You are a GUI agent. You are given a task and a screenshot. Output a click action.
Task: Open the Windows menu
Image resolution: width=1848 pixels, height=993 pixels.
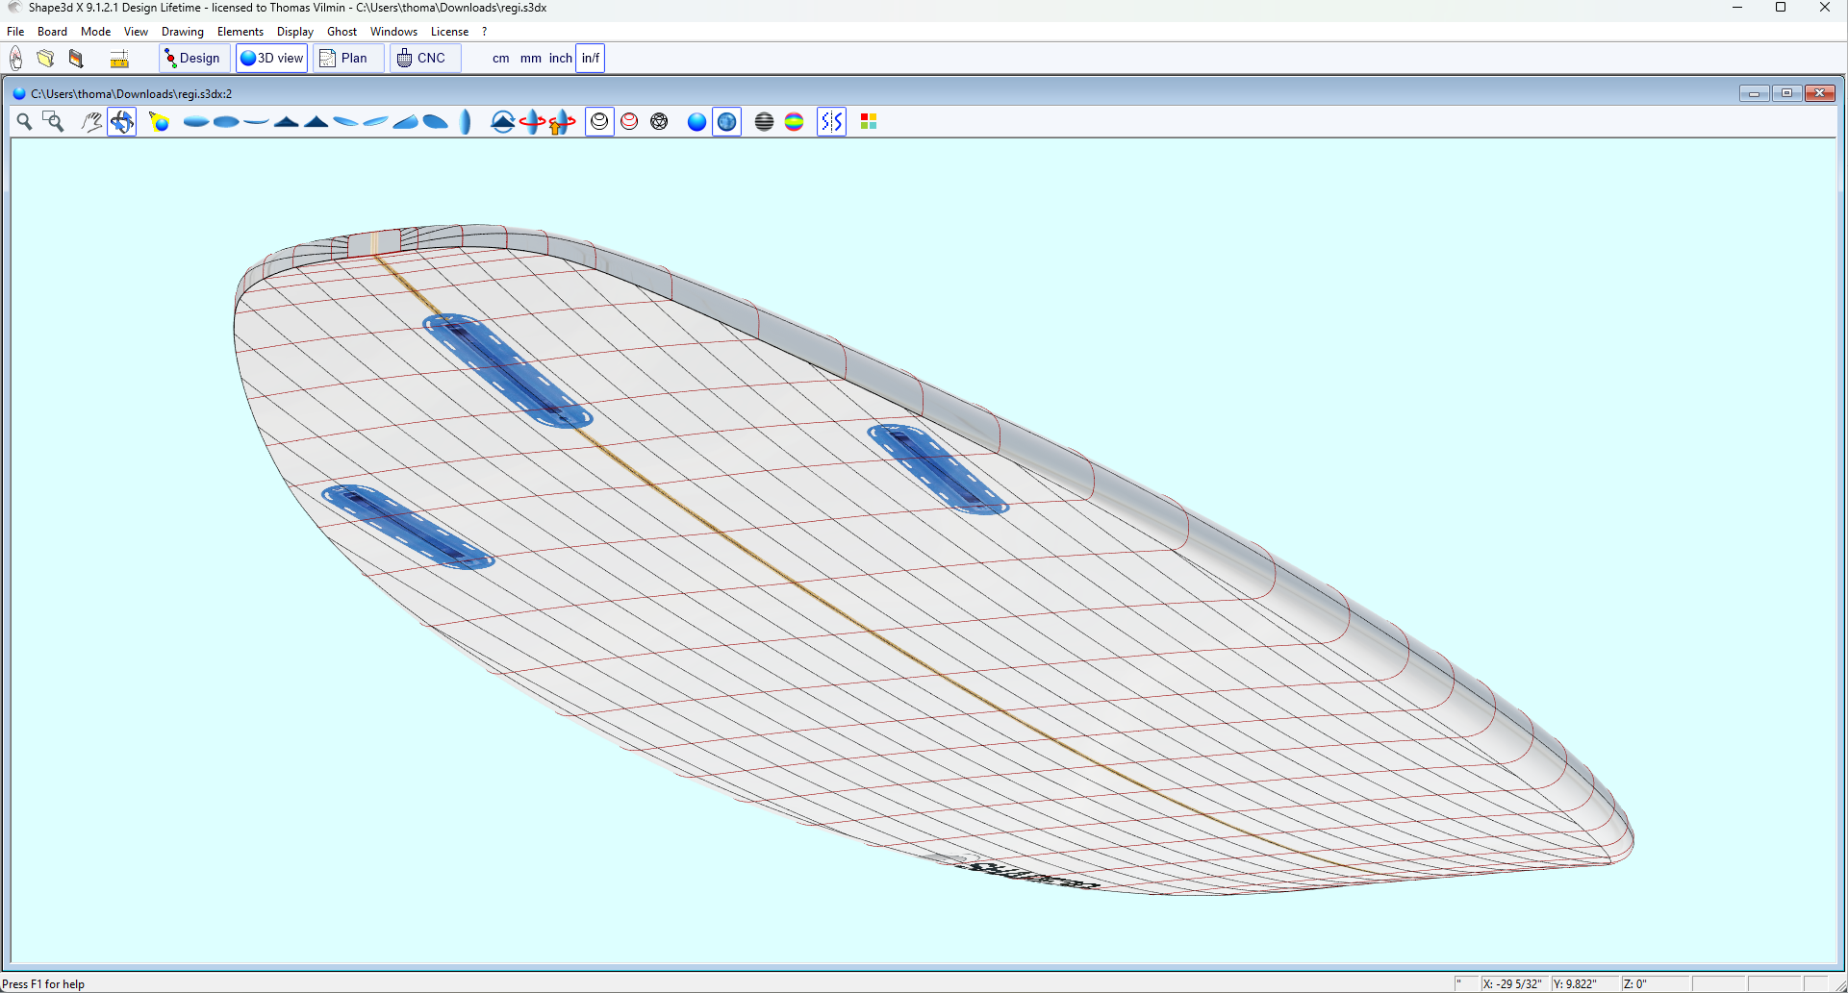pos(393,32)
